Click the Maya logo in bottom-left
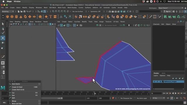Viewport: 187px width, 105px height. pyautogui.click(x=3, y=88)
